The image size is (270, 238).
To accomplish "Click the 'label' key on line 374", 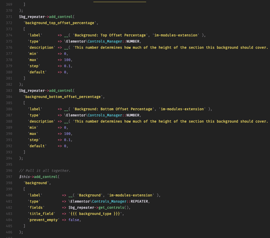I will coord(35,35).
